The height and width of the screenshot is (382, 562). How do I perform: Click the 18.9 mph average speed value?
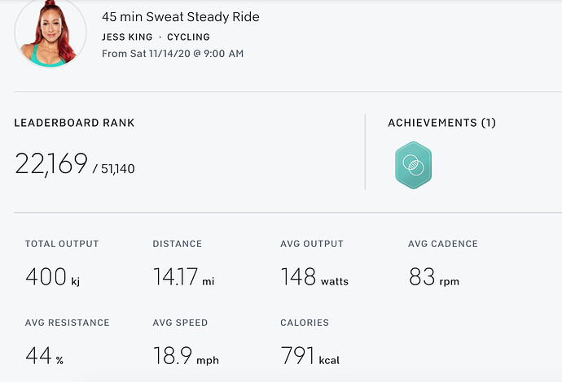[186, 355]
